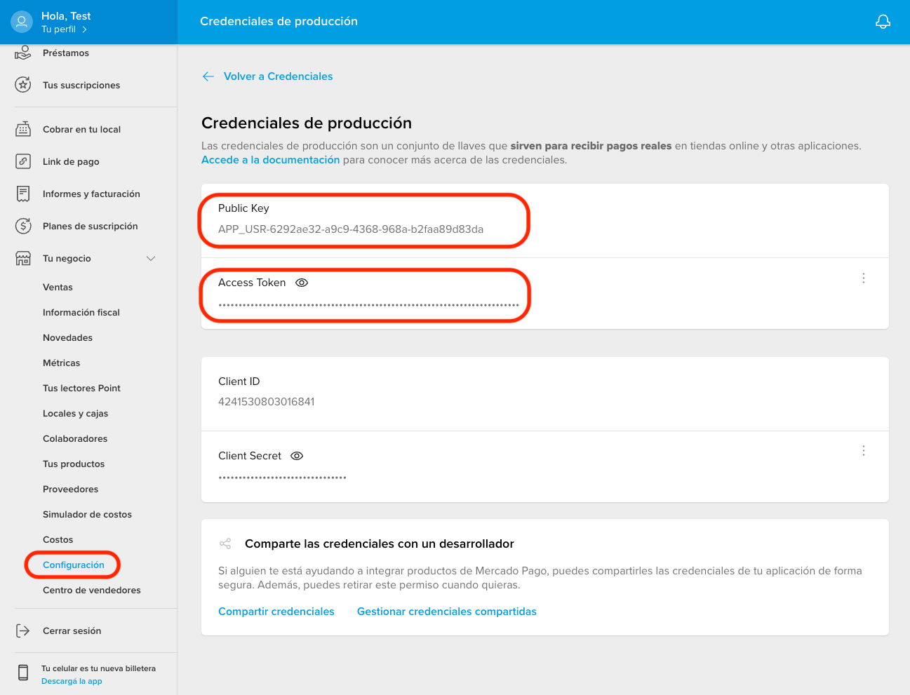910x695 pixels.
Task: Open Tus lectores Point menu item
Action: click(81, 388)
